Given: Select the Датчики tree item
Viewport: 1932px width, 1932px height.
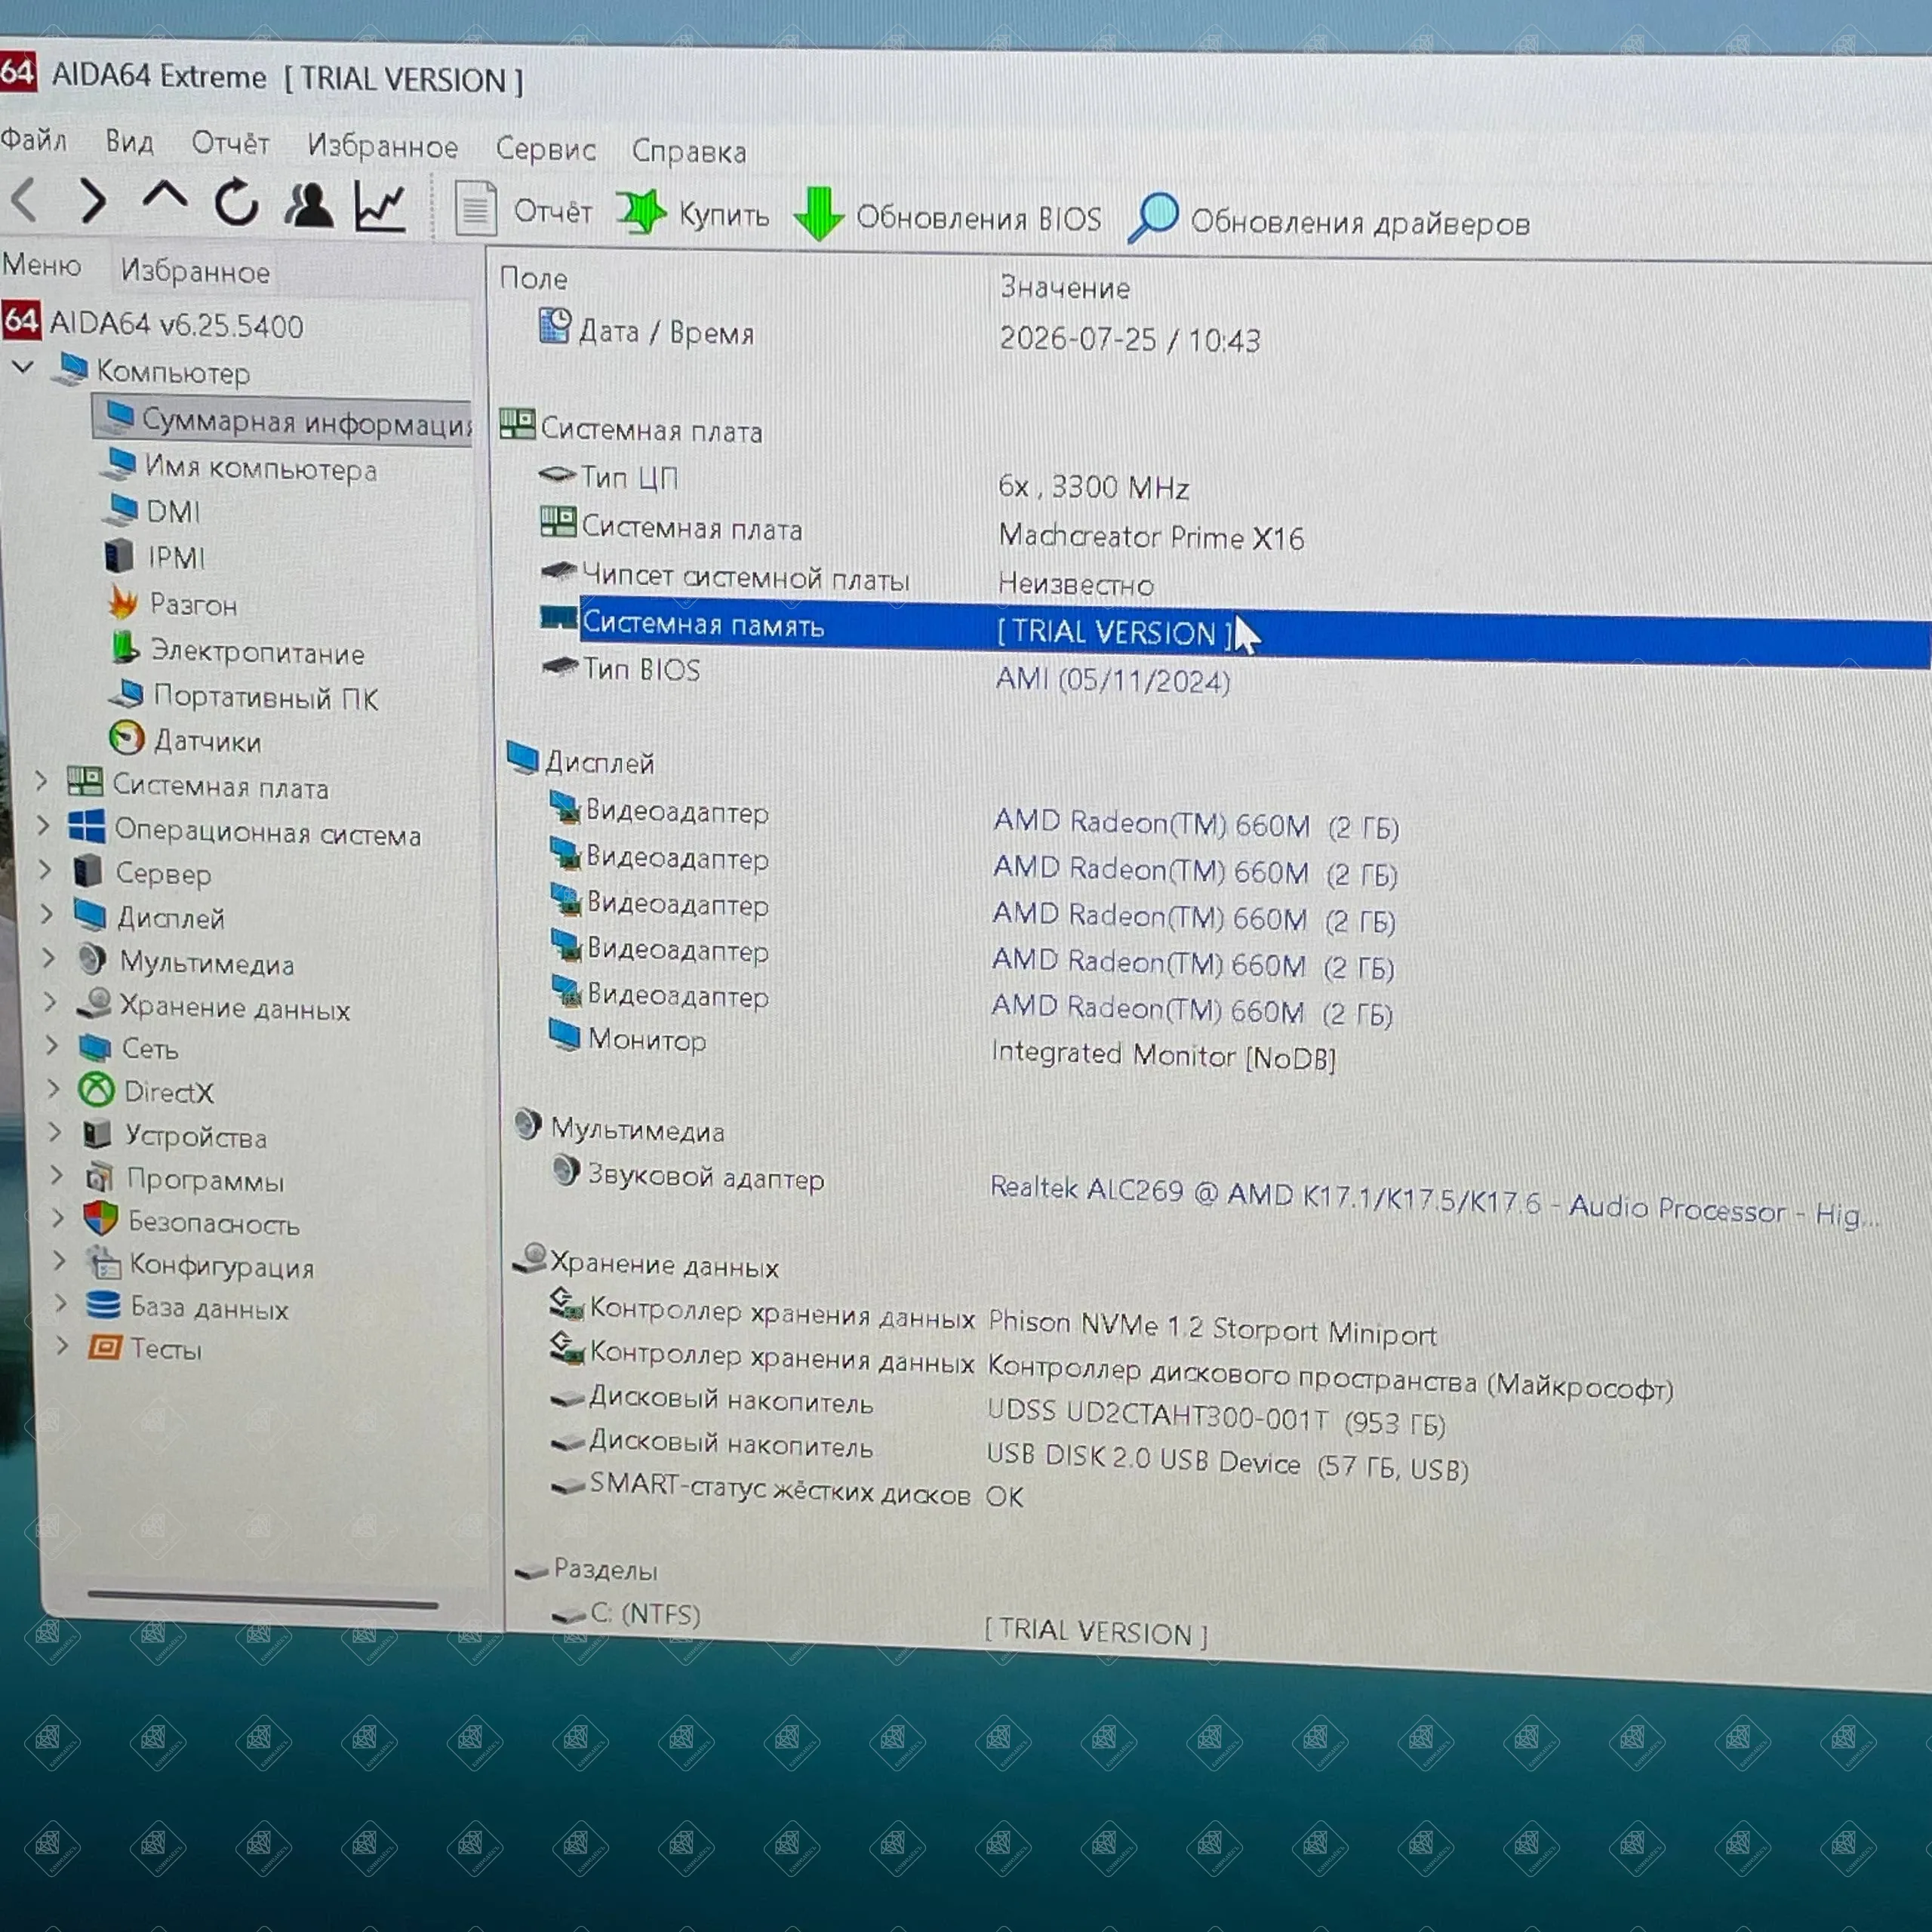Looking at the screenshot, I should point(186,740).
